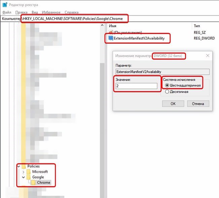Collapse the Google tree node
The image size is (219, 198).
pos(23,177)
